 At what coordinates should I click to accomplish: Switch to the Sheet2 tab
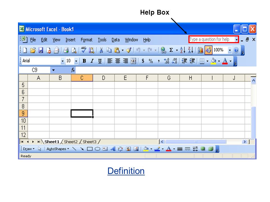[x=71, y=142]
